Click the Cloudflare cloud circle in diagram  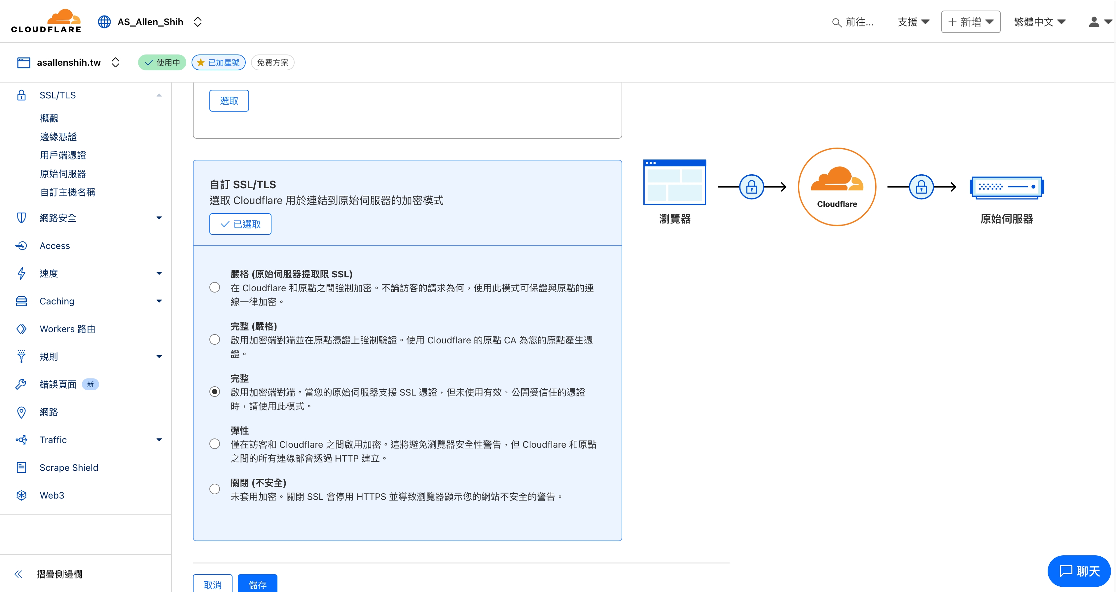pyautogui.click(x=837, y=187)
